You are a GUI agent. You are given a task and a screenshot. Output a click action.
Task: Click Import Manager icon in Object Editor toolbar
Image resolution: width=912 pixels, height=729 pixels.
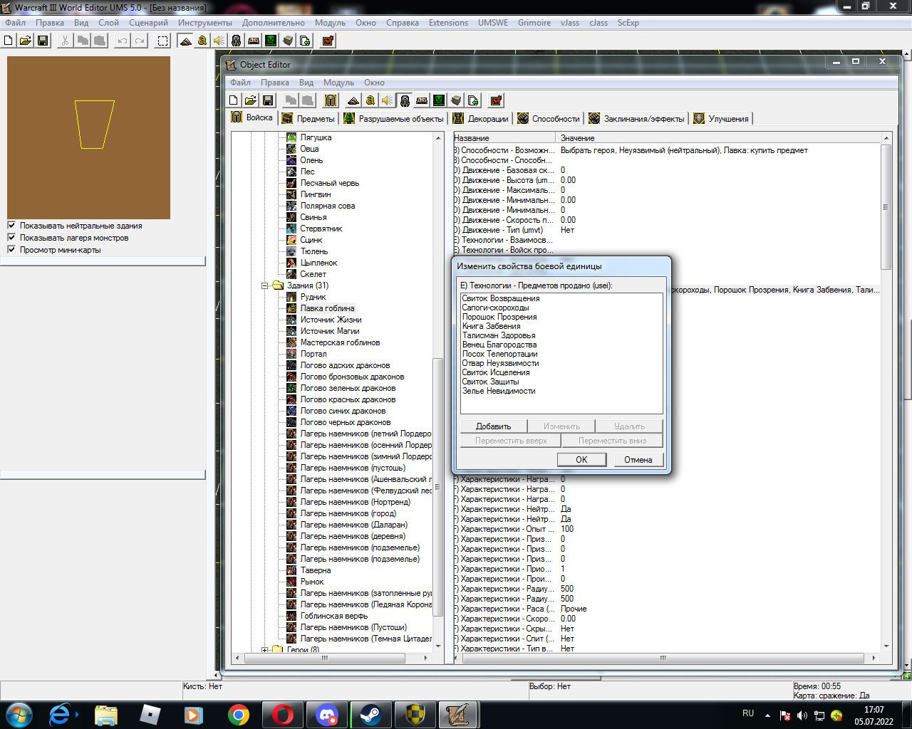point(473,100)
